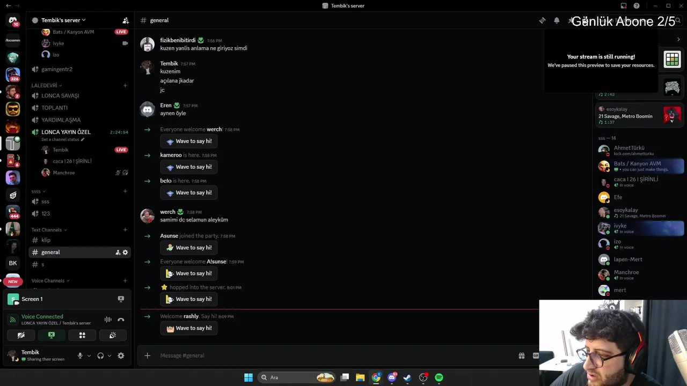
Task: Open the Help question mark icon
Action: tap(637, 6)
